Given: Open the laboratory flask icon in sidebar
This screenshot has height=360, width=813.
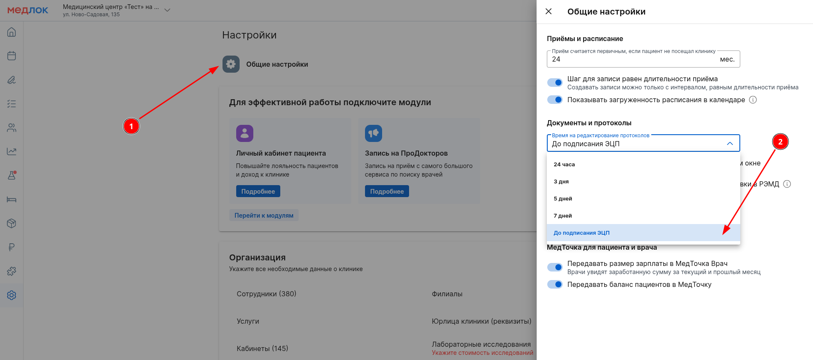Looking at the screenshot, I should [x=12, y=175].
